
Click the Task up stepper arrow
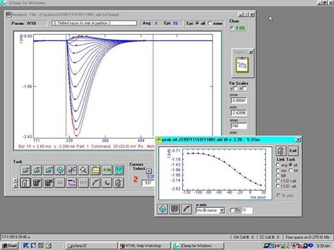coord(15,180)
